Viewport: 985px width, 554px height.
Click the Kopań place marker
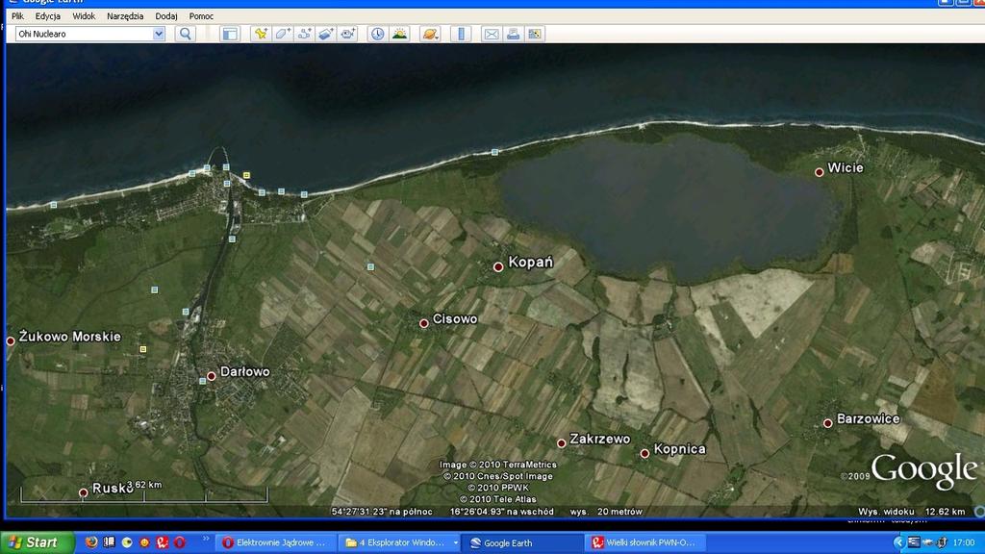pyautogui.click(x=498, y=267)
